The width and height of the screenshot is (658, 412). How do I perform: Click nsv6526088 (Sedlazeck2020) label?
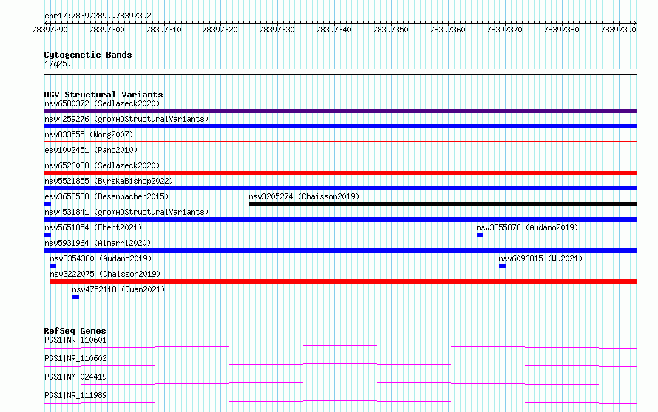(102, 165)
